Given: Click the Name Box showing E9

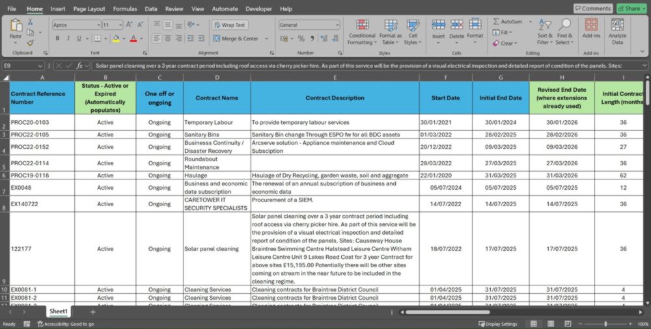Looking at the screenshot, I should 23,66.
